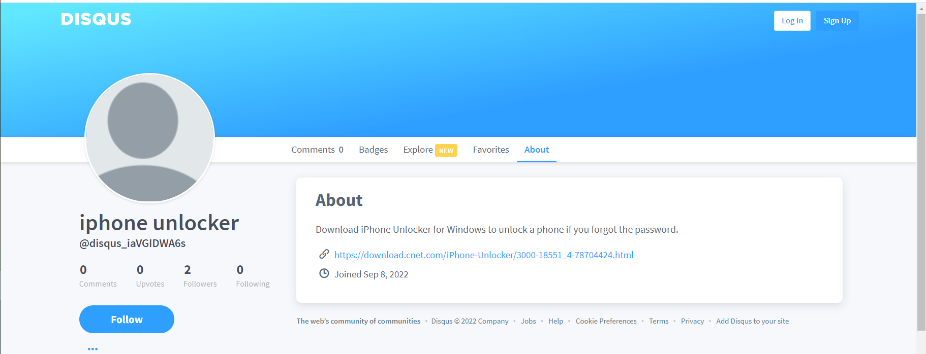Open the Company footer link

pos(493,321)
